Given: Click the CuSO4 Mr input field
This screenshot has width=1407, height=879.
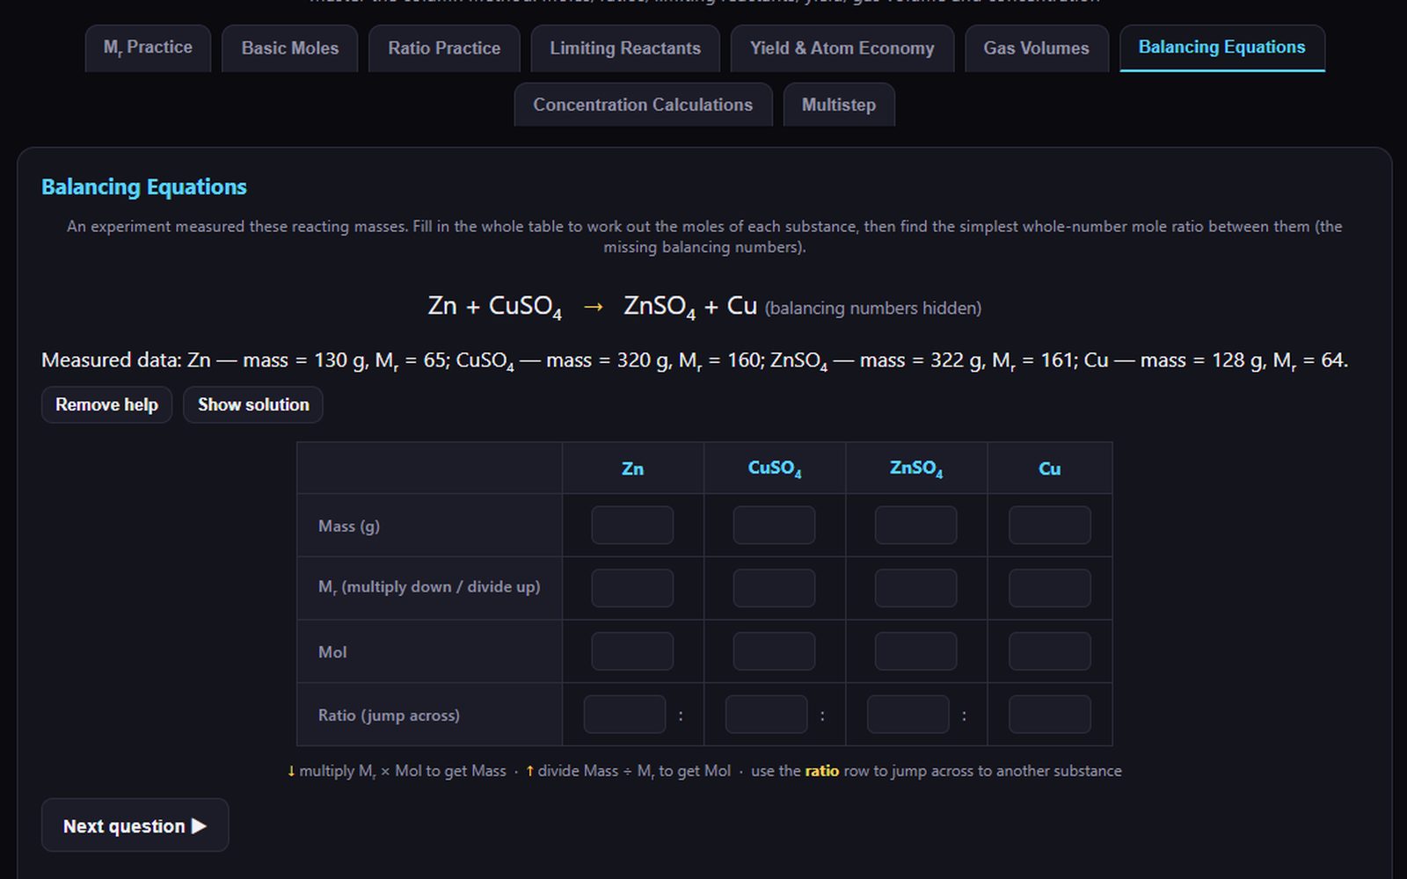Looking at the screenshot, I should pos(774,588).
